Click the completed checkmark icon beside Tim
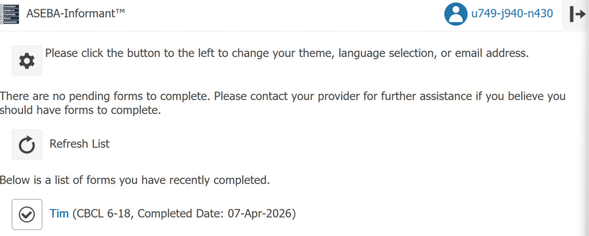Viewport: 589px width, 236px height. coord(26,214)
